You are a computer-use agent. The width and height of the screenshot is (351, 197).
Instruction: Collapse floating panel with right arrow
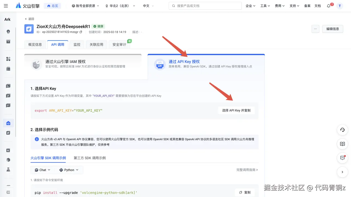pos(342,172)
